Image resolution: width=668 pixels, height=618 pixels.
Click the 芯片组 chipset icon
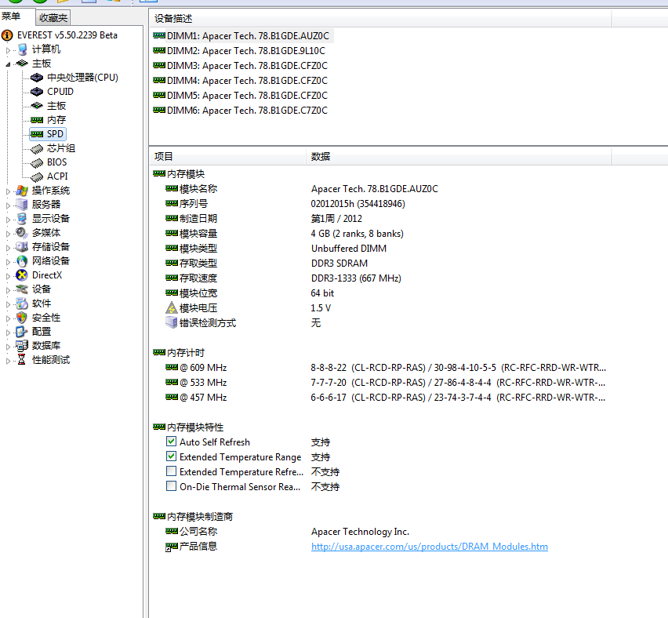tap(37, 148)
